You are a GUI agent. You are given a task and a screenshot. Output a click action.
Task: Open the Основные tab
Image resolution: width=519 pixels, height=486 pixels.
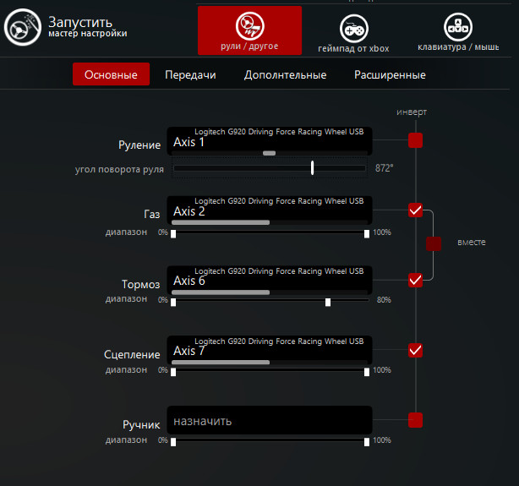pos(111,75)
